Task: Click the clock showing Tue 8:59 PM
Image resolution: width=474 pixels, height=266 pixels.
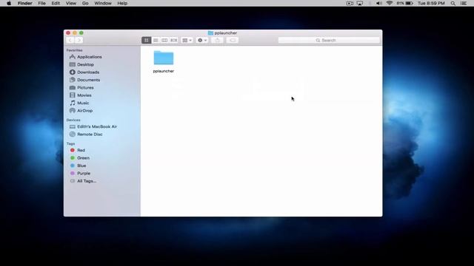Action: (x=431, y=3)
